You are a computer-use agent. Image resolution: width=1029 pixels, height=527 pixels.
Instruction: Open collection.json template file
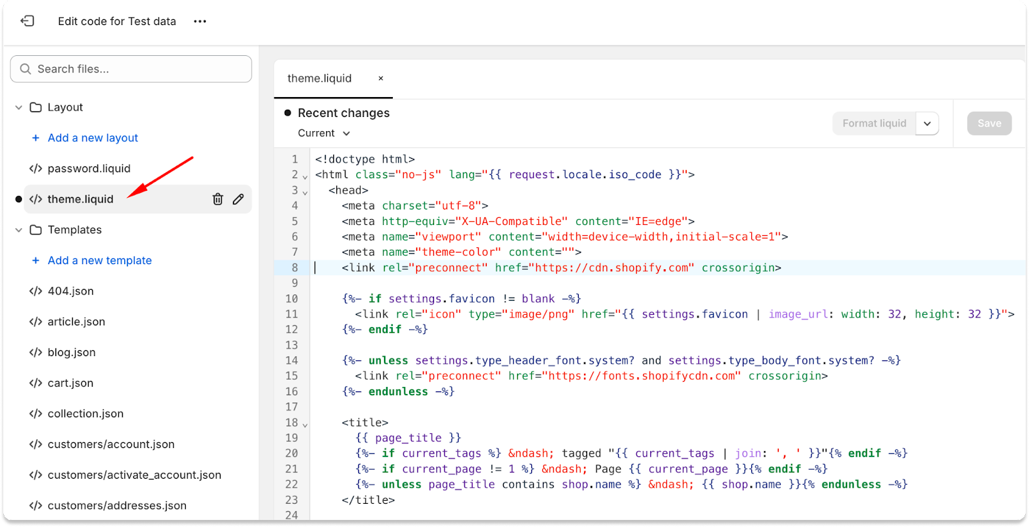tap(86, 414)
